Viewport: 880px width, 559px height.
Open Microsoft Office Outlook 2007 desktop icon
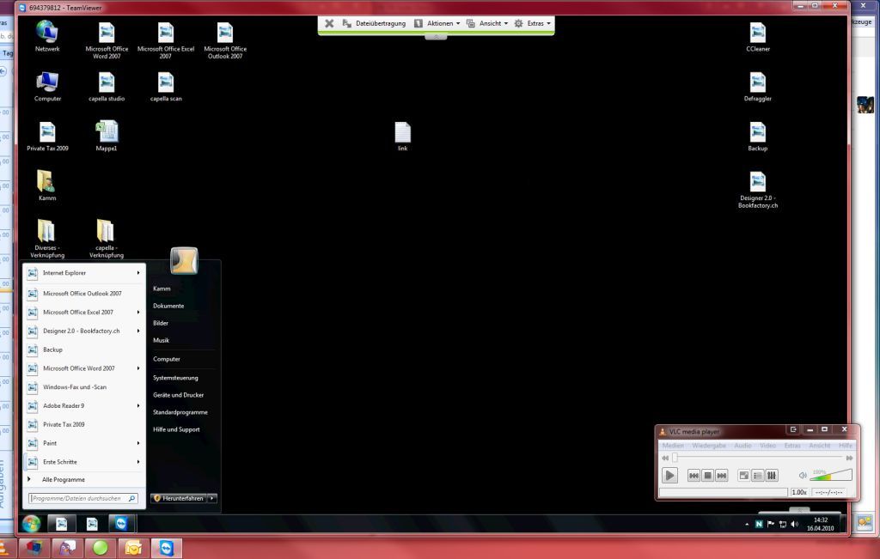[x=225, y=40]
